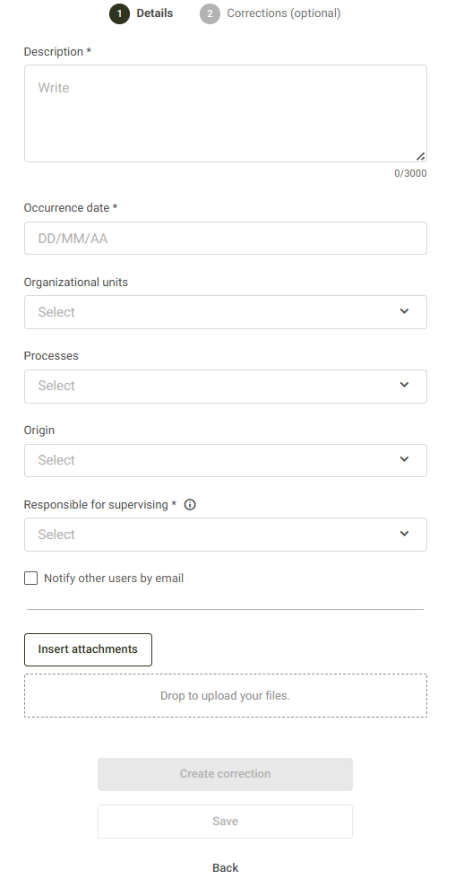Open the Organizational units select box
Image resolution: width=455 pixels, height=879 pixels.
click(x=226, y=312)
